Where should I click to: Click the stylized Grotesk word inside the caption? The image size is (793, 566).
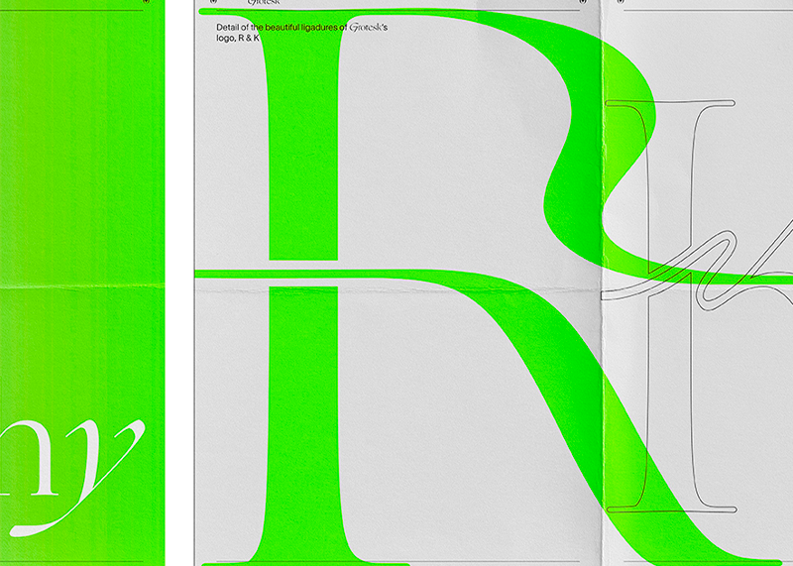click(366, 28)
